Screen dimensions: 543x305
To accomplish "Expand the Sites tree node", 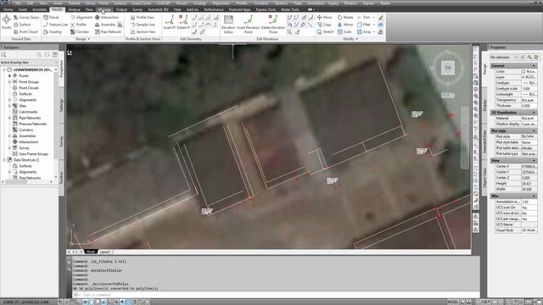I will (x=9, y=106).
